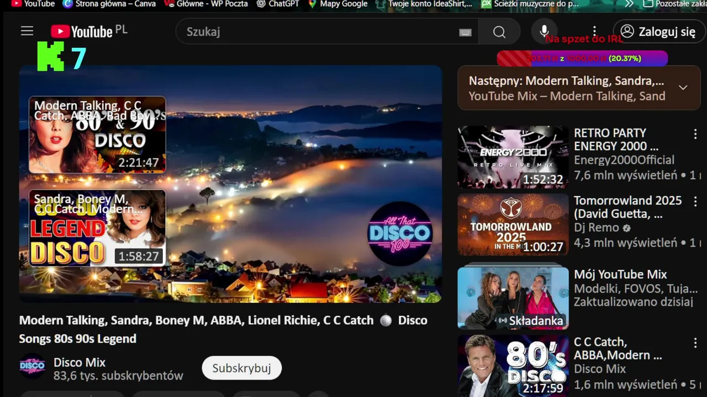Click Dj Remo channel name
Image resolution: width=707 pixels, height=397 pixels.
pos(597,227)
